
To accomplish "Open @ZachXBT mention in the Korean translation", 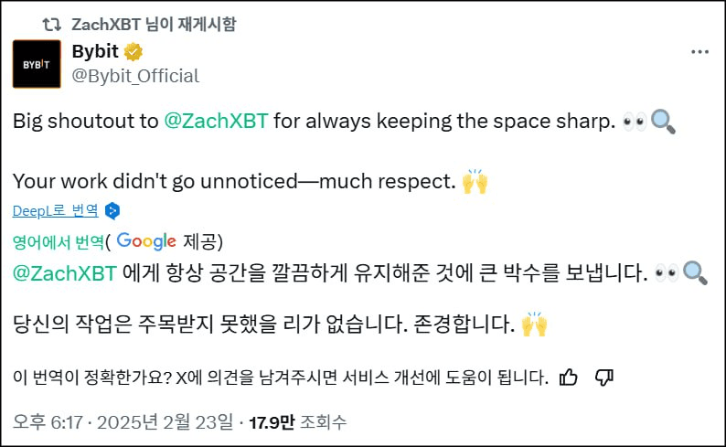I will point(64,273).
